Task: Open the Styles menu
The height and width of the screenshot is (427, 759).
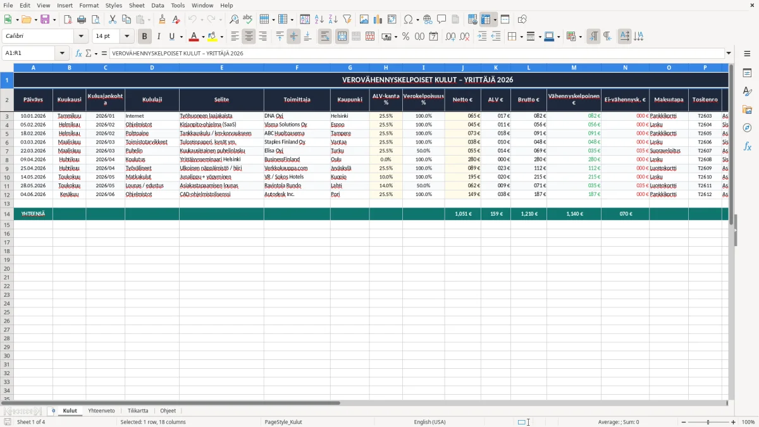Action: coord(114,5)
